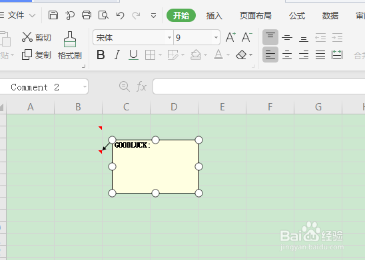The width and height of the screenshot is (365, 260).
Task: Click the draw border table style icon
Action: pos(173,55)
